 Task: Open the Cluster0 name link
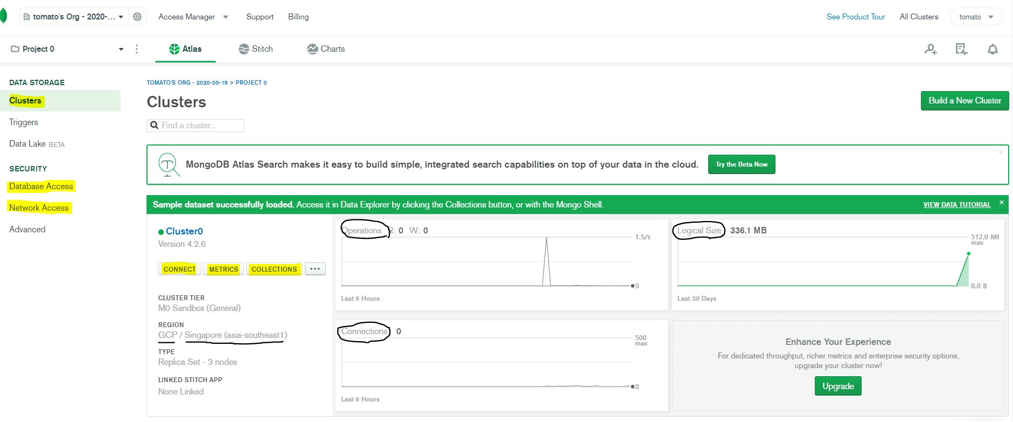(x=184, y=231)
